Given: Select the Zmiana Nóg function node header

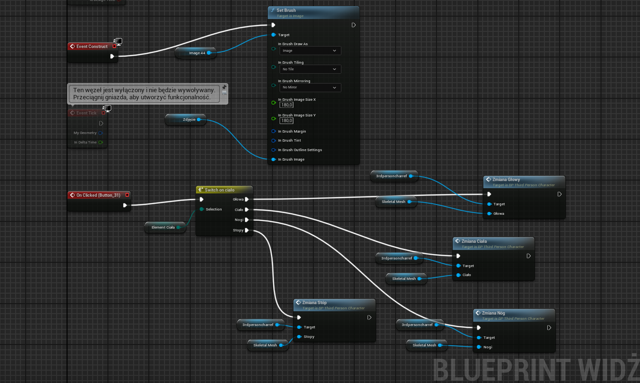Looking at the screenshot, I should [x=514, y=316].
